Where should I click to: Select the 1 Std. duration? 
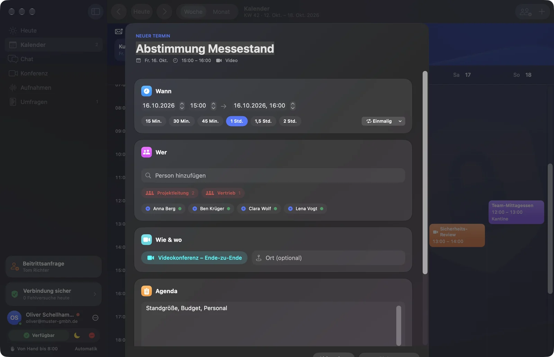pyautogui.click(x=237, y=121)
